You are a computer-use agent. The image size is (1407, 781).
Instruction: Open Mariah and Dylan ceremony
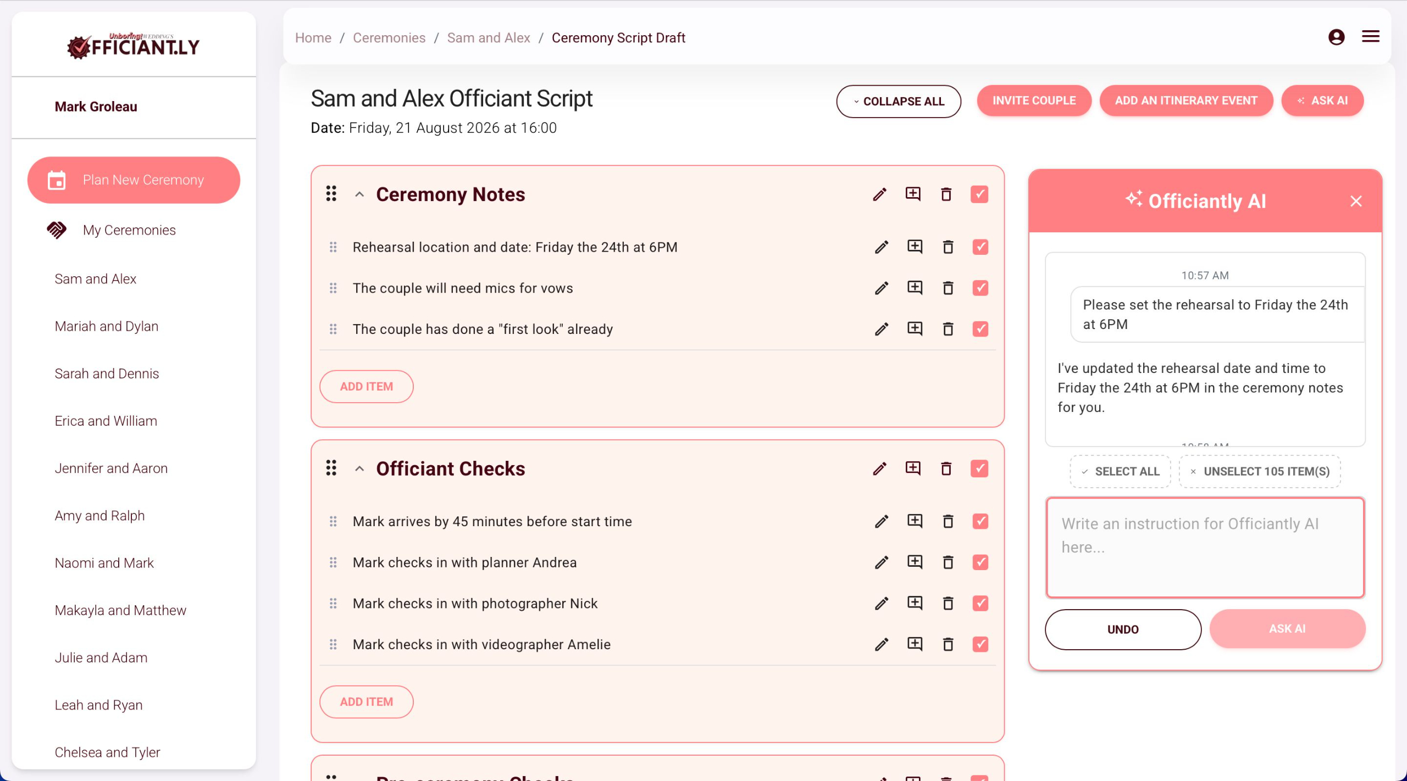pyautogui.click(x=107, y=326)
